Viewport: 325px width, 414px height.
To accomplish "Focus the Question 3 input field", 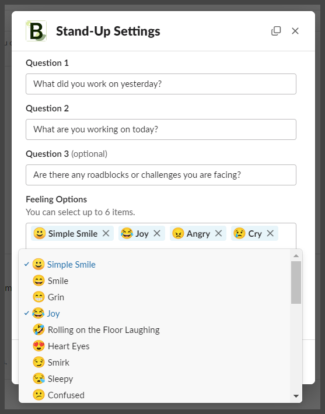I will [161, 175].
